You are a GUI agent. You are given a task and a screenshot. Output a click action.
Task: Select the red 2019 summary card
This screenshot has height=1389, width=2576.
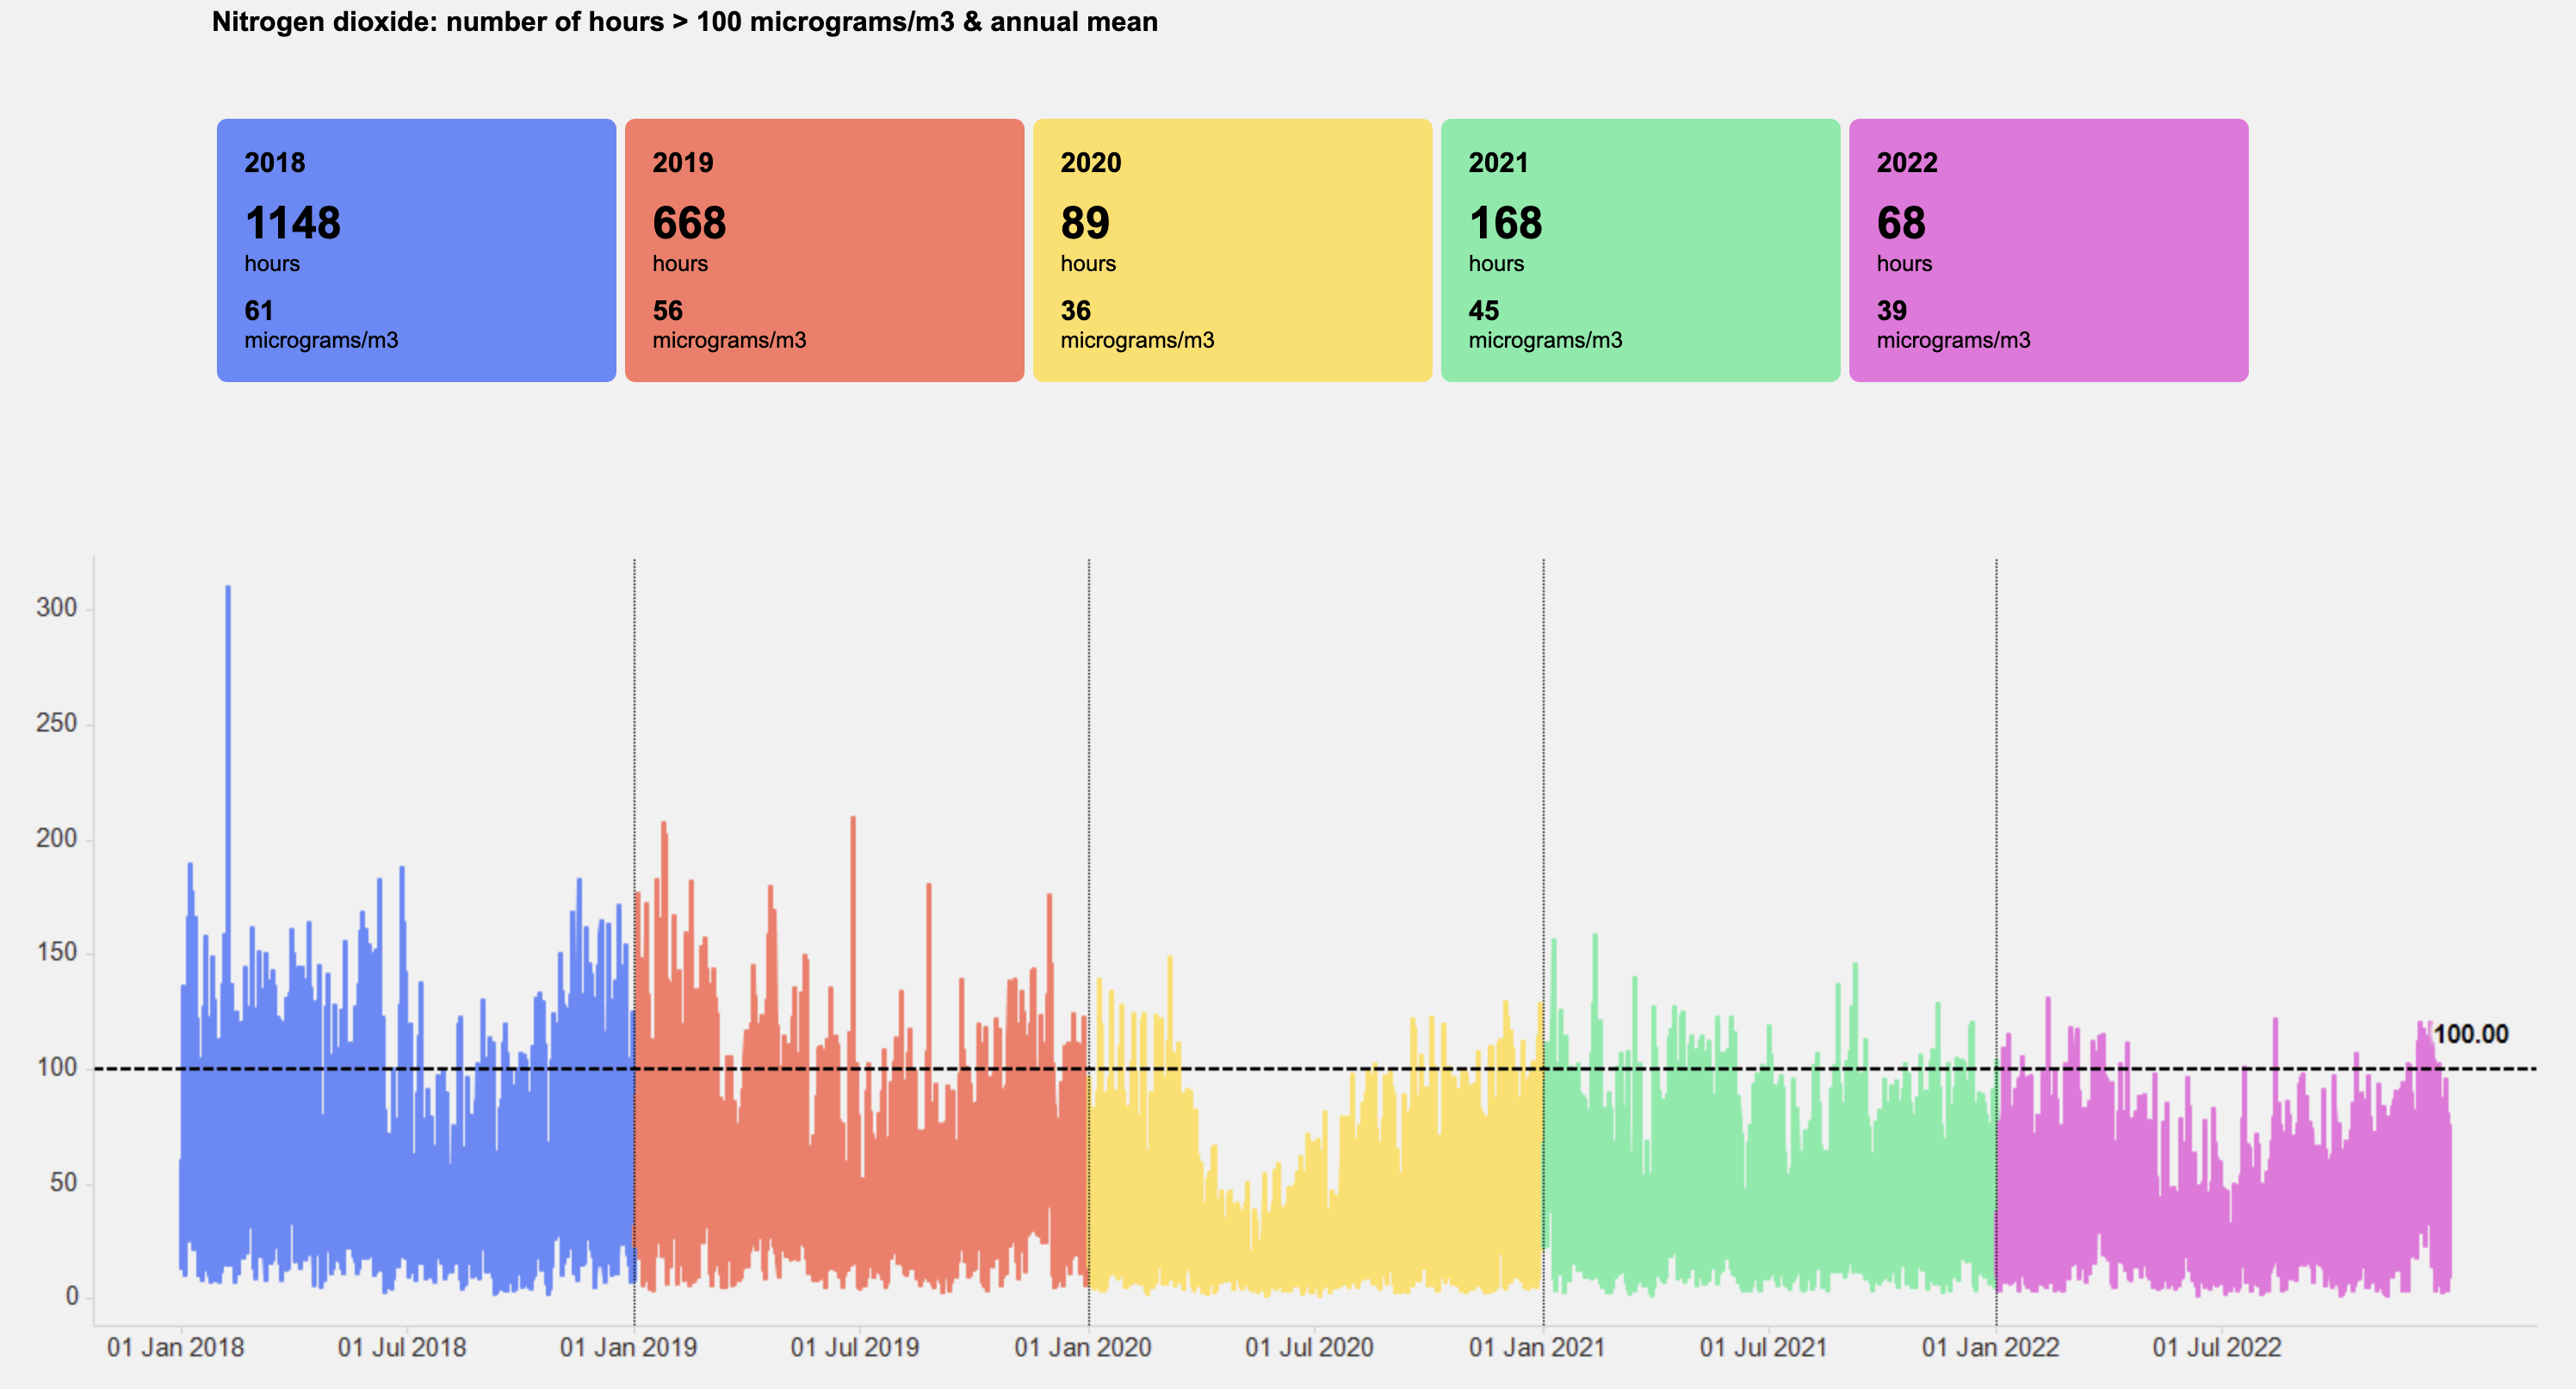tap(824, 250)
